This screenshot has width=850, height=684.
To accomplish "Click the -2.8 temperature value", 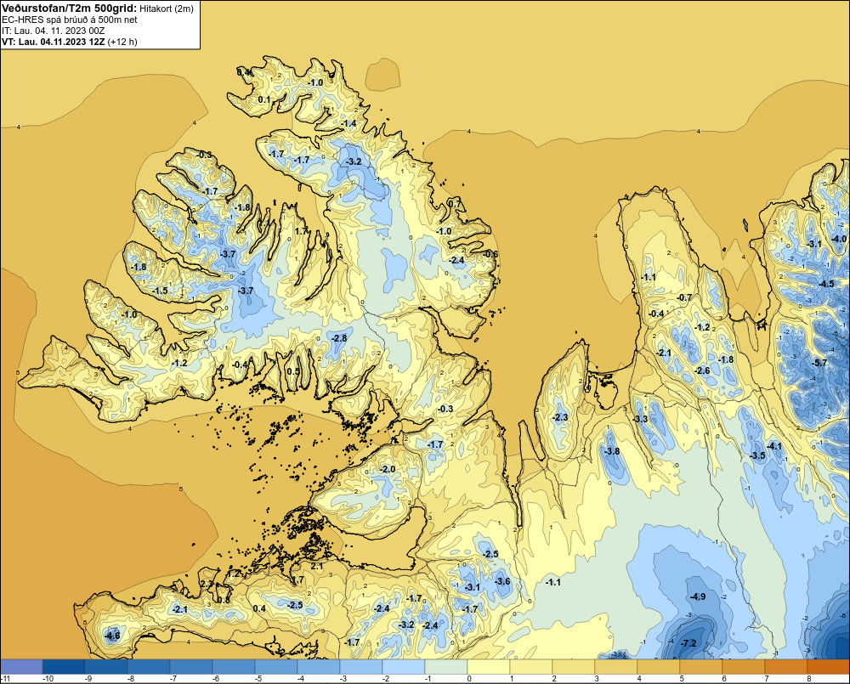I will [339, 338].
